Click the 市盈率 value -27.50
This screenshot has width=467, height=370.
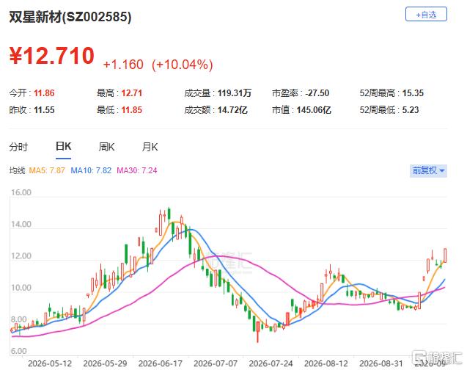coord(317,93)
